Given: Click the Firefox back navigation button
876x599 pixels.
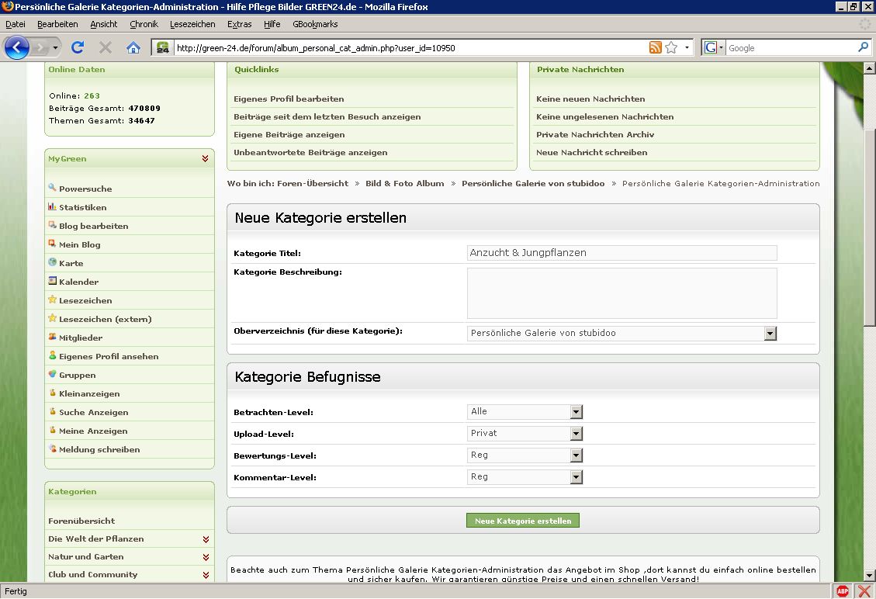Looking at the screenshot, I should 17,47.
